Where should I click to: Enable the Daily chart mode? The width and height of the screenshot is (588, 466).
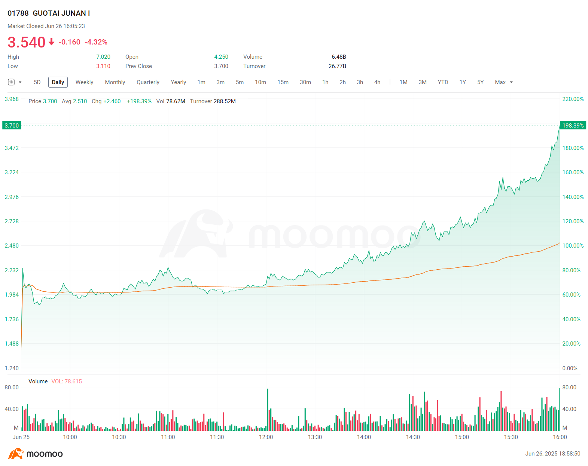click(x=58, y=82)
